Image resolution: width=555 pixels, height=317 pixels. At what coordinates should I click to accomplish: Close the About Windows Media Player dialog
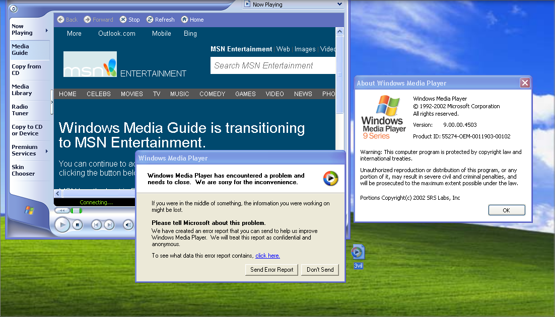[525, 83]
